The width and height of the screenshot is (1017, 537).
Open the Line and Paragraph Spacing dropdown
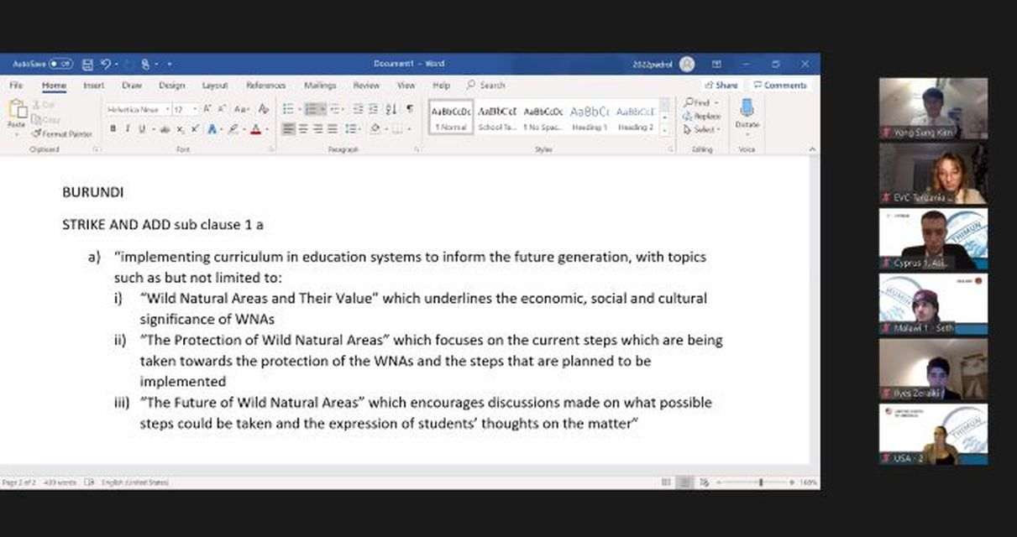coord(353,129)
